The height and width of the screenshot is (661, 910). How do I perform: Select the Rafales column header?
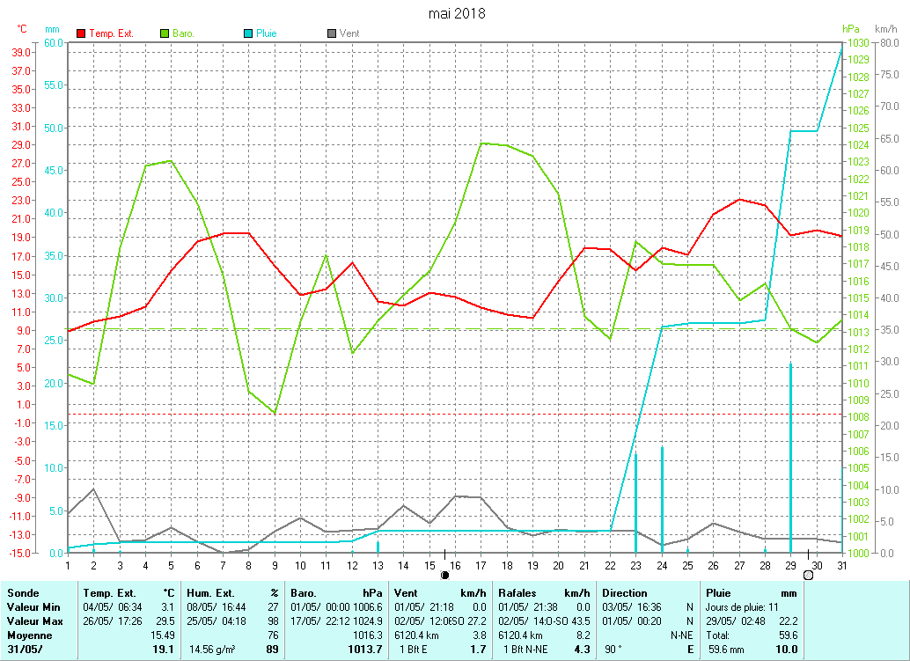click(x=517, y=593)
